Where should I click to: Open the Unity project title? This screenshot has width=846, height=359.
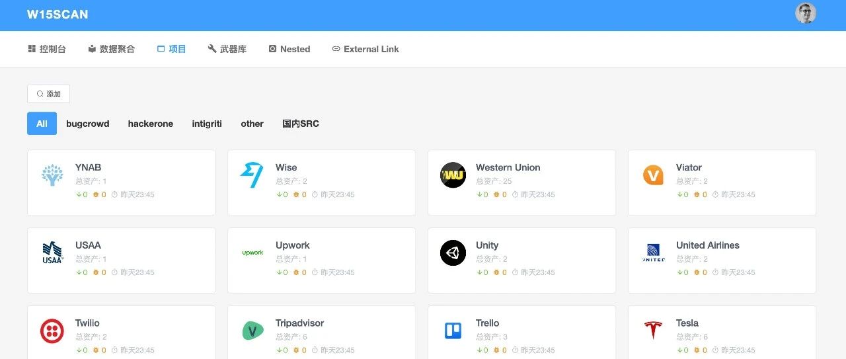(487, 245)
